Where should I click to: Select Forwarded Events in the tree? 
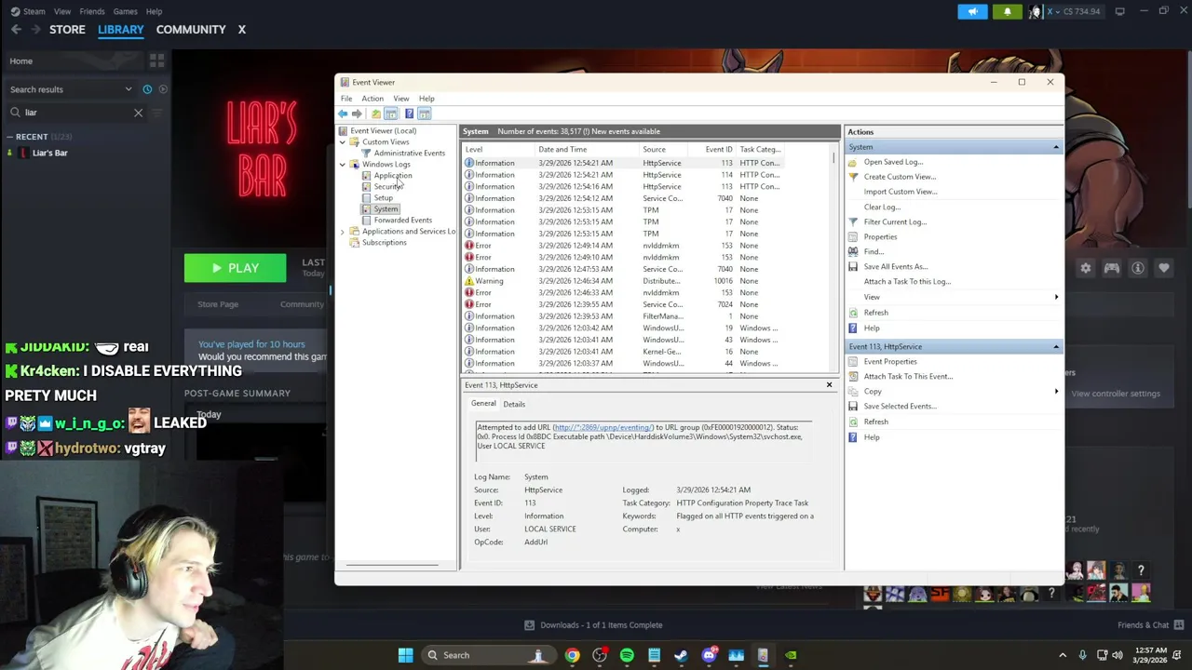pos(402,220)
